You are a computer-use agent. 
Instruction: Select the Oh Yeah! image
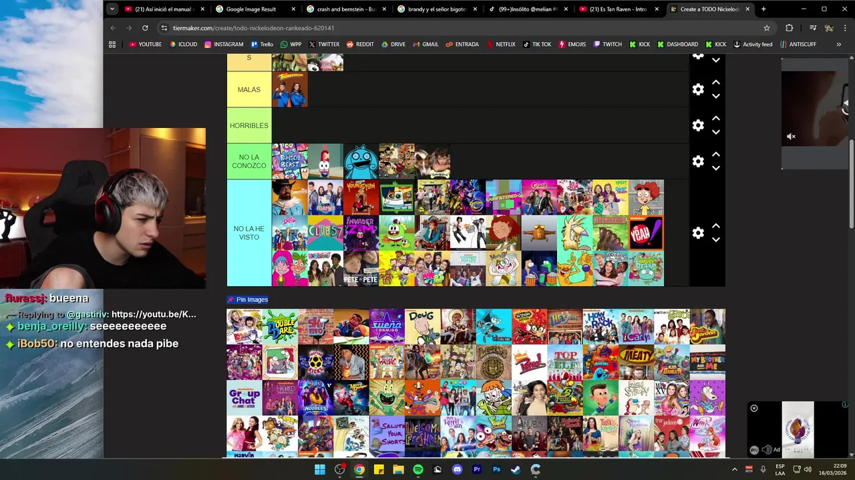[x=646, y=233]
